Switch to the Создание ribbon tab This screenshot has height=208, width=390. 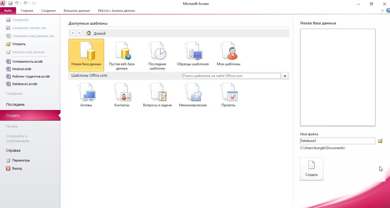tap(48, 11)
